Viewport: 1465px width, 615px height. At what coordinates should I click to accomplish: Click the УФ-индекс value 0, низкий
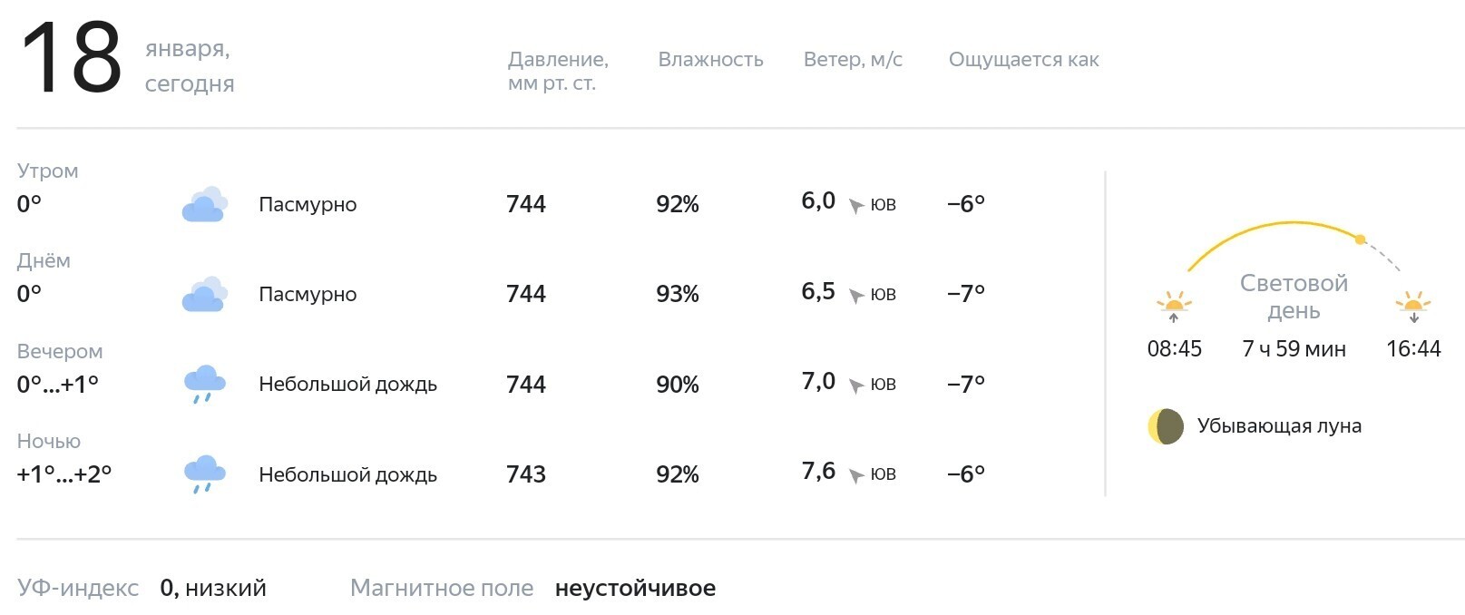[213, 588]
